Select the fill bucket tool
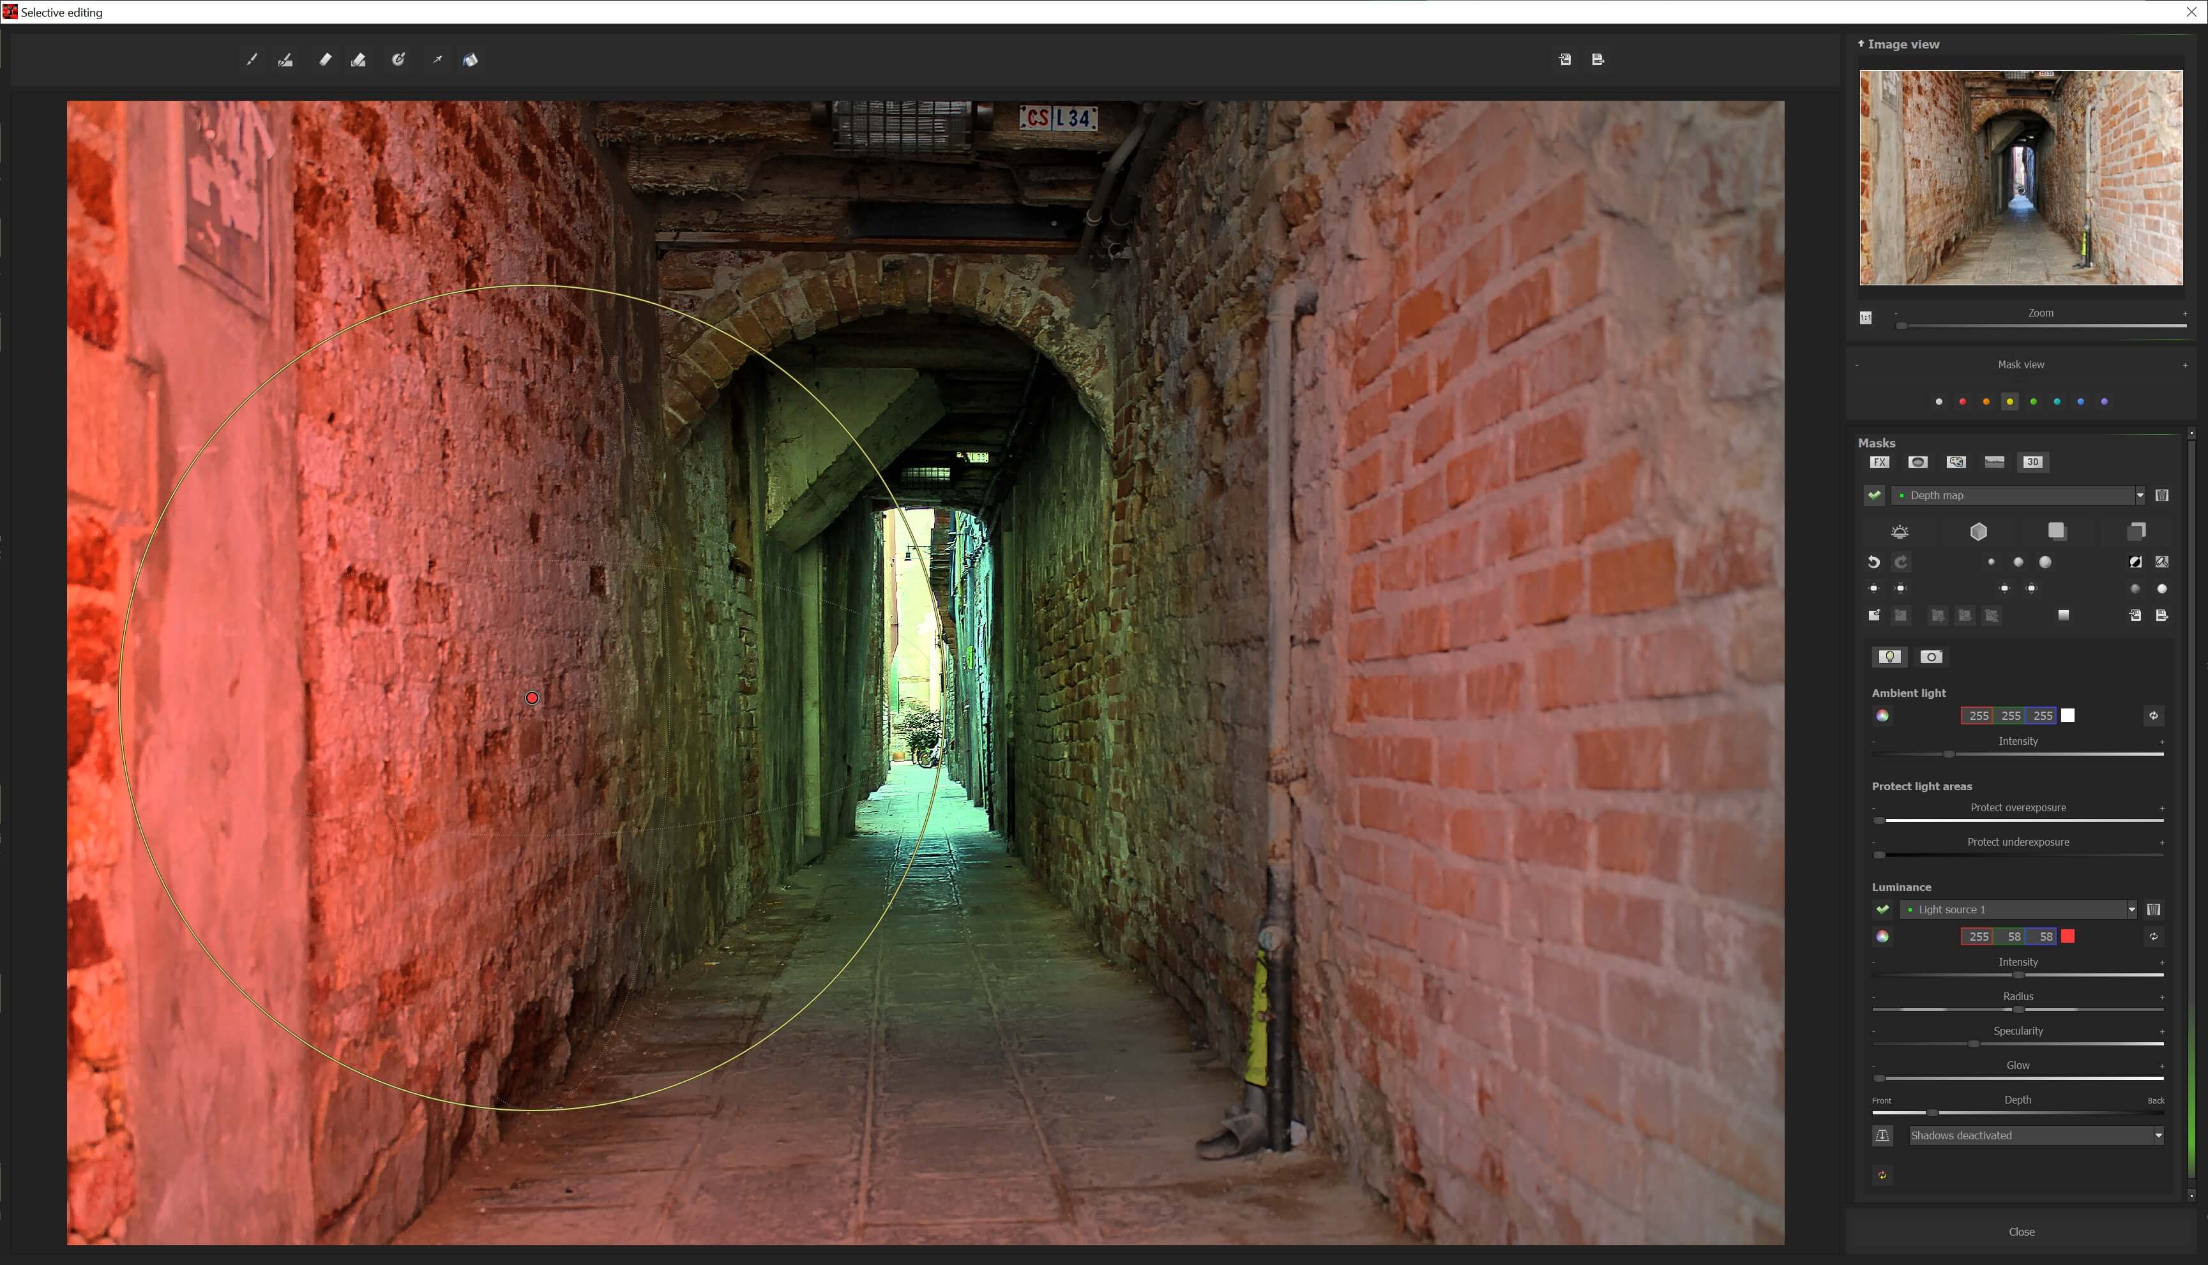The height and width of the screenshot is (1265, 2208). [x=470, y=59]
